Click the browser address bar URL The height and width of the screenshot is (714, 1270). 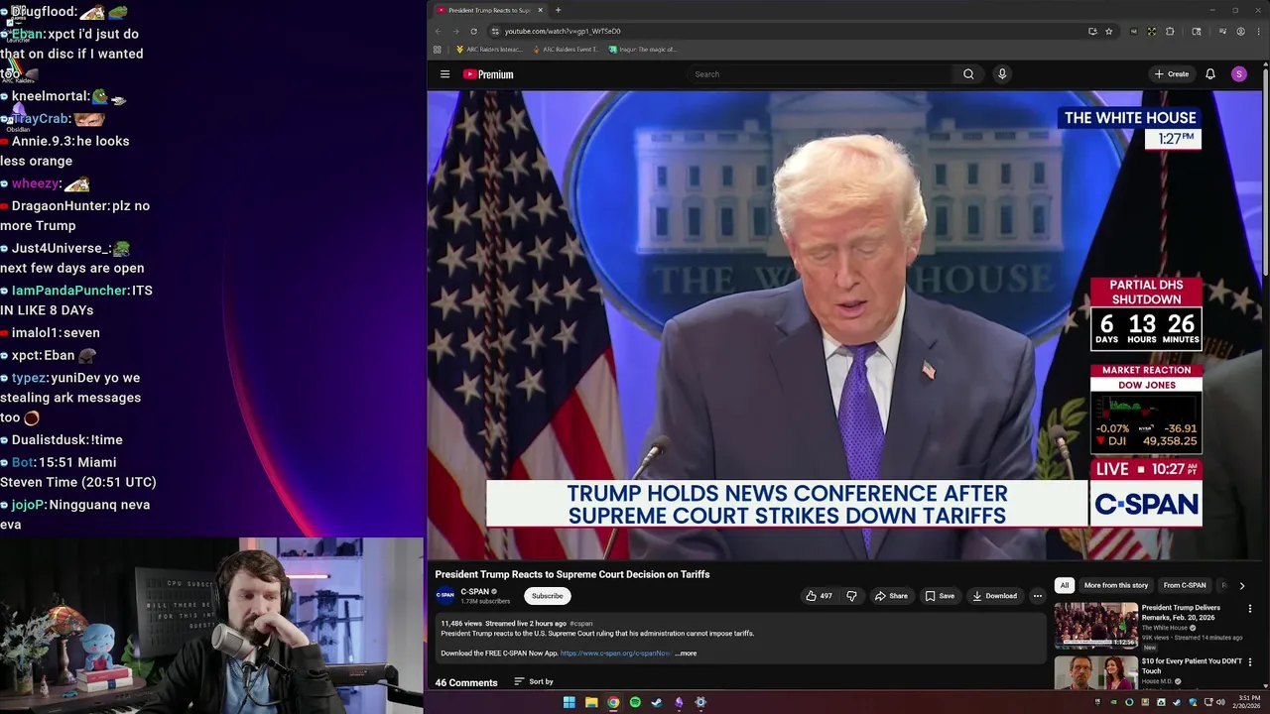tap(563, 31)
